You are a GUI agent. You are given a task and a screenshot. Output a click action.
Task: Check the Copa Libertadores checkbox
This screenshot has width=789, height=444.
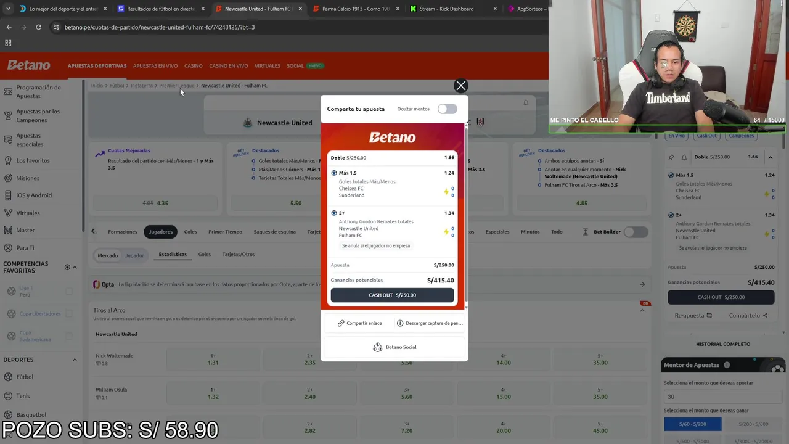coord(69,314)
